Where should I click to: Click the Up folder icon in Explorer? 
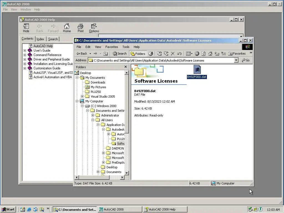[x=105, y=54]
